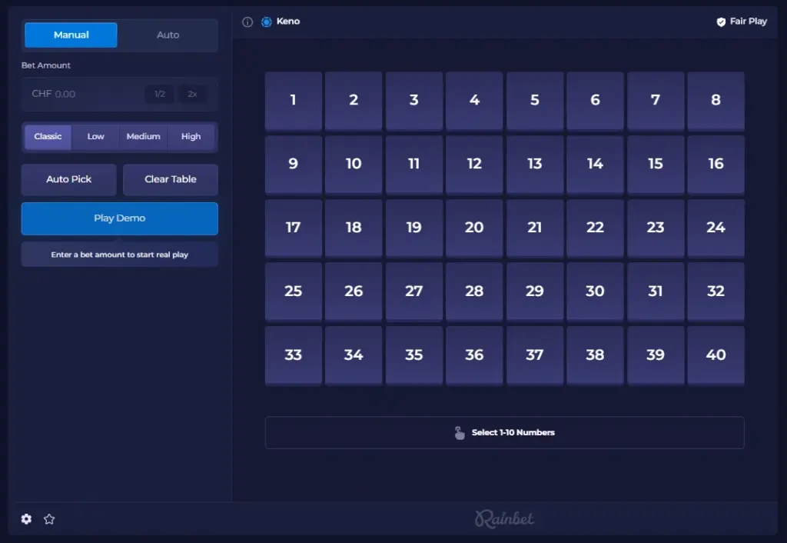Pick number 21 tile

(535, 228)
